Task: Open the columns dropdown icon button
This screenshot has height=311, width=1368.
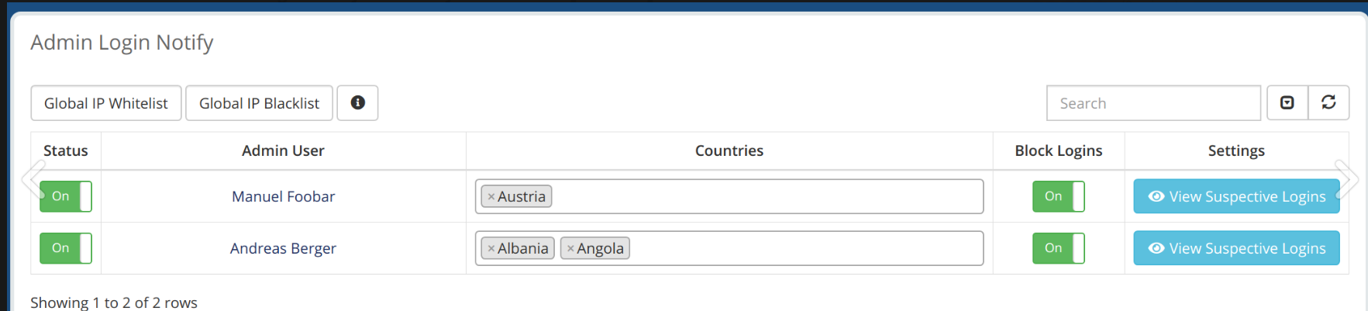Action: coord(1287,102)
